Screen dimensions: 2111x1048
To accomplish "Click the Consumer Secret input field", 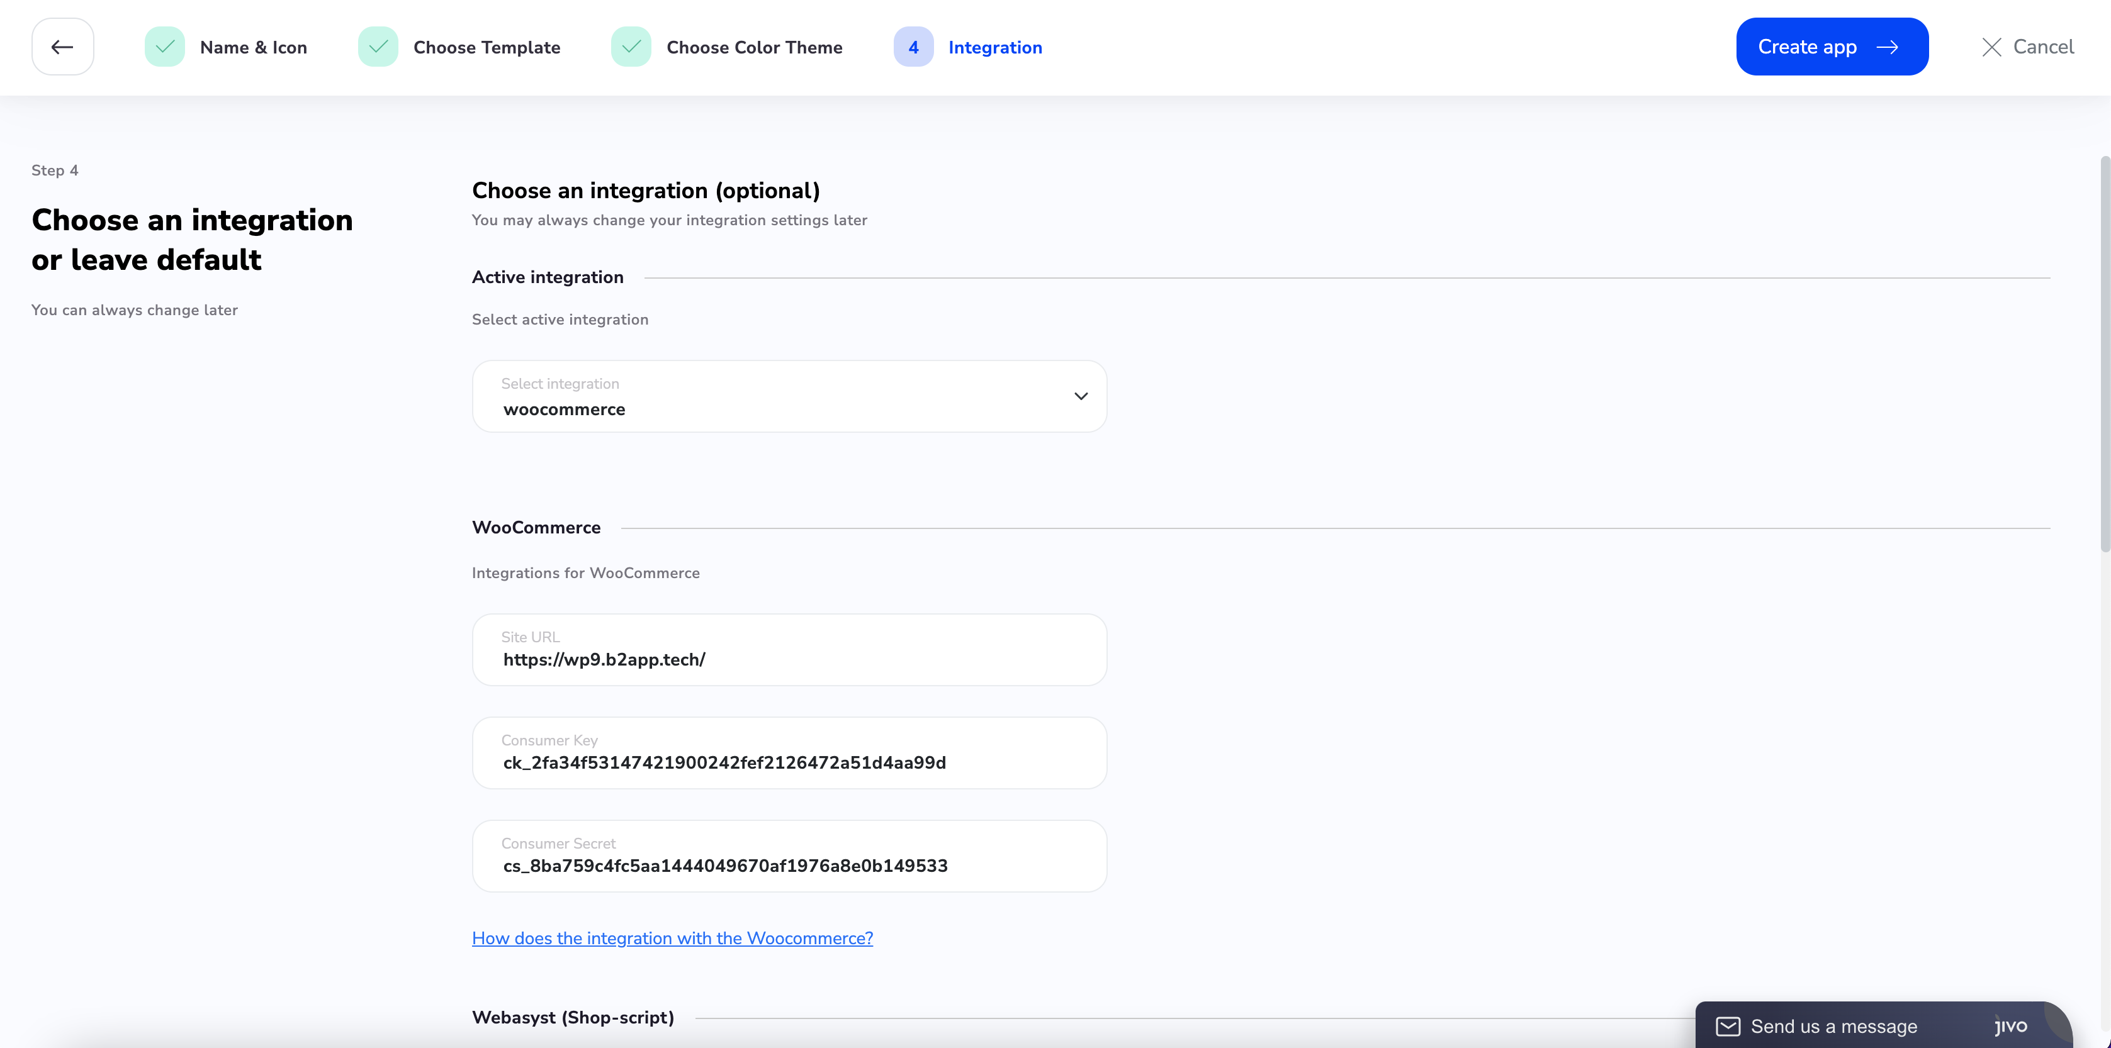I will (x=789, y=866).
